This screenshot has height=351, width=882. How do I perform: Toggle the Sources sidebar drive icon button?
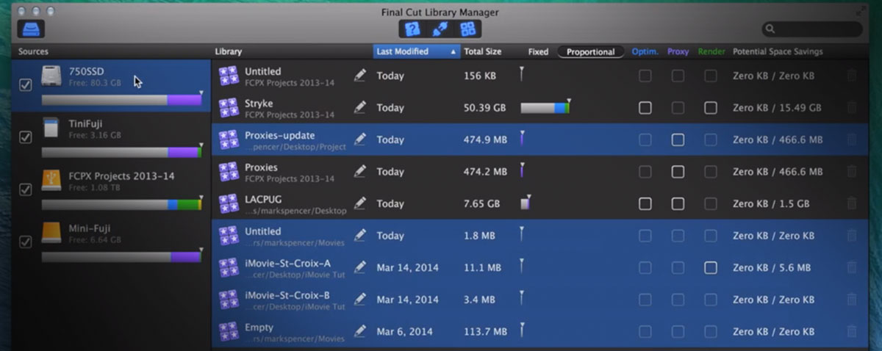click(x=31, y=29)
